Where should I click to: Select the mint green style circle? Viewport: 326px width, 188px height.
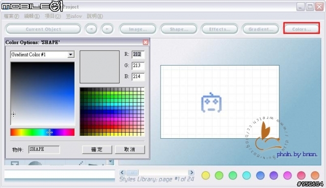click(x=233, y=175)
